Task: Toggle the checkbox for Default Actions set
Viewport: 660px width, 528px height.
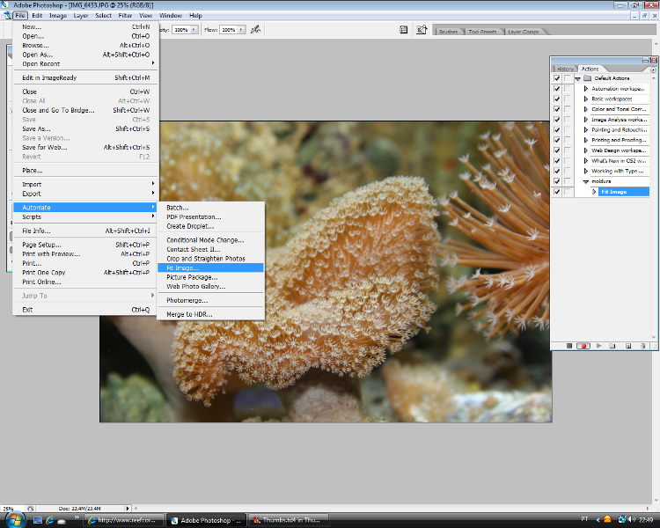Action: (556, 78)
